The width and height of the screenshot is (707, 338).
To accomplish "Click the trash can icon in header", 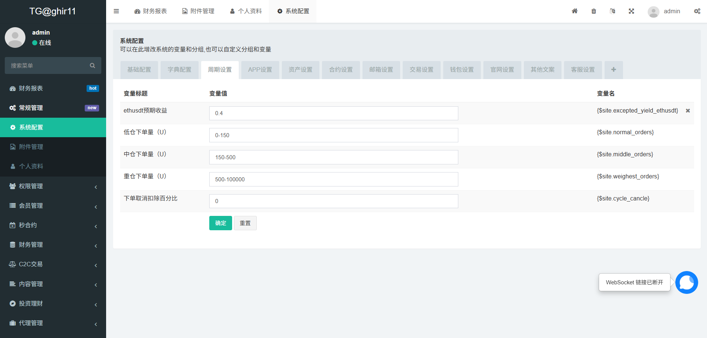I will pos(594,11).
